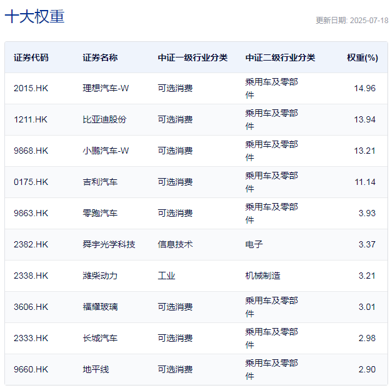The height and width of the screenshot is (388, 390).
Task: Click stock code 2333.HK
Action: point(31,338)
